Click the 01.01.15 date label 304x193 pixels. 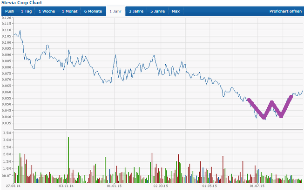pos(114,186)
